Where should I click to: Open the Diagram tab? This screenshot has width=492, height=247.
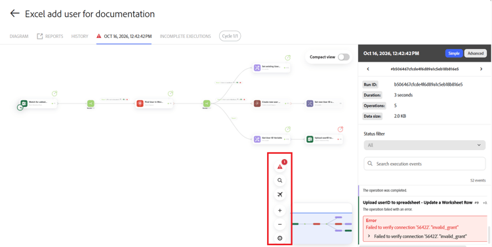(x=19, y=36)
